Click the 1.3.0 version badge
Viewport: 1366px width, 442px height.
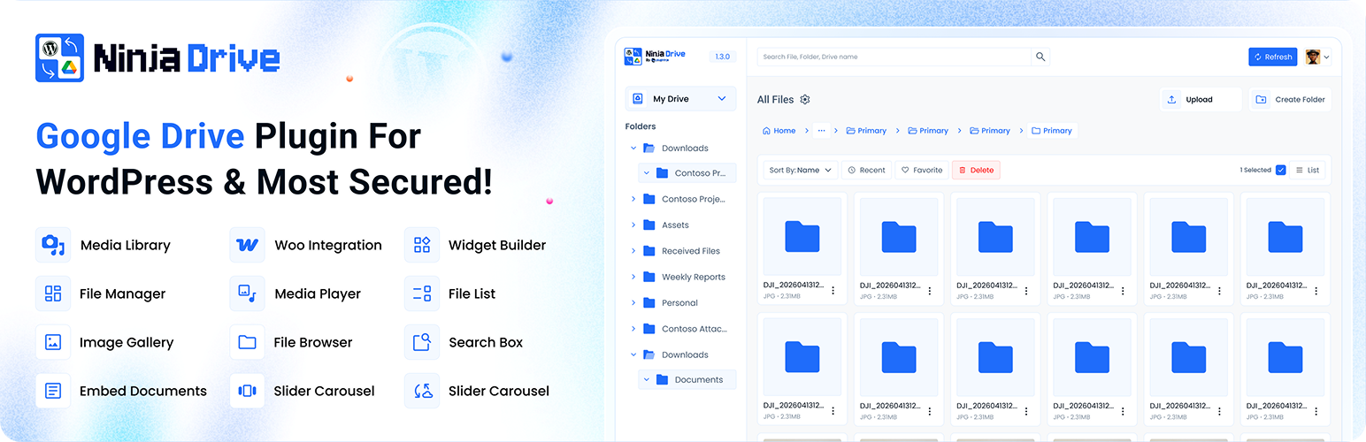pyautogui.click(x=721, y=57)
